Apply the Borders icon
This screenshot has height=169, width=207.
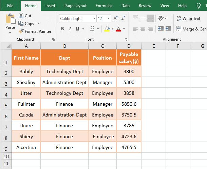pyautogui.click(x=92, y=29)
